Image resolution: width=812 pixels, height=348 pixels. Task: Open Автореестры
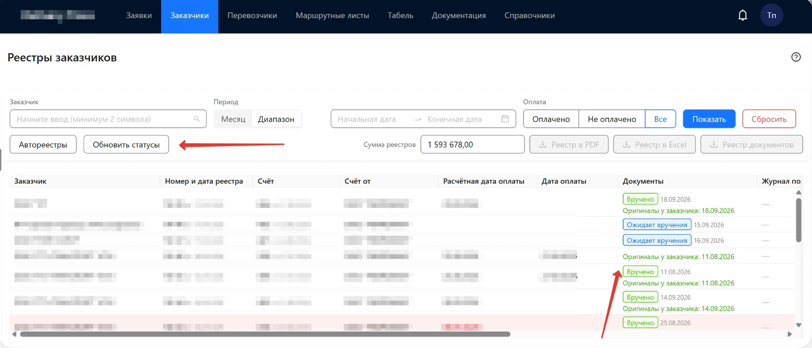pos(43,144)
